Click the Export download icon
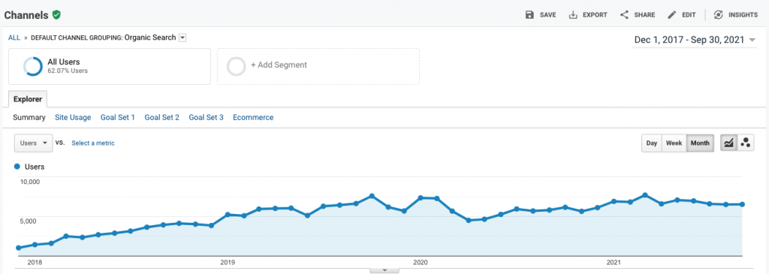The image size is (769, 274). point(572,15)
